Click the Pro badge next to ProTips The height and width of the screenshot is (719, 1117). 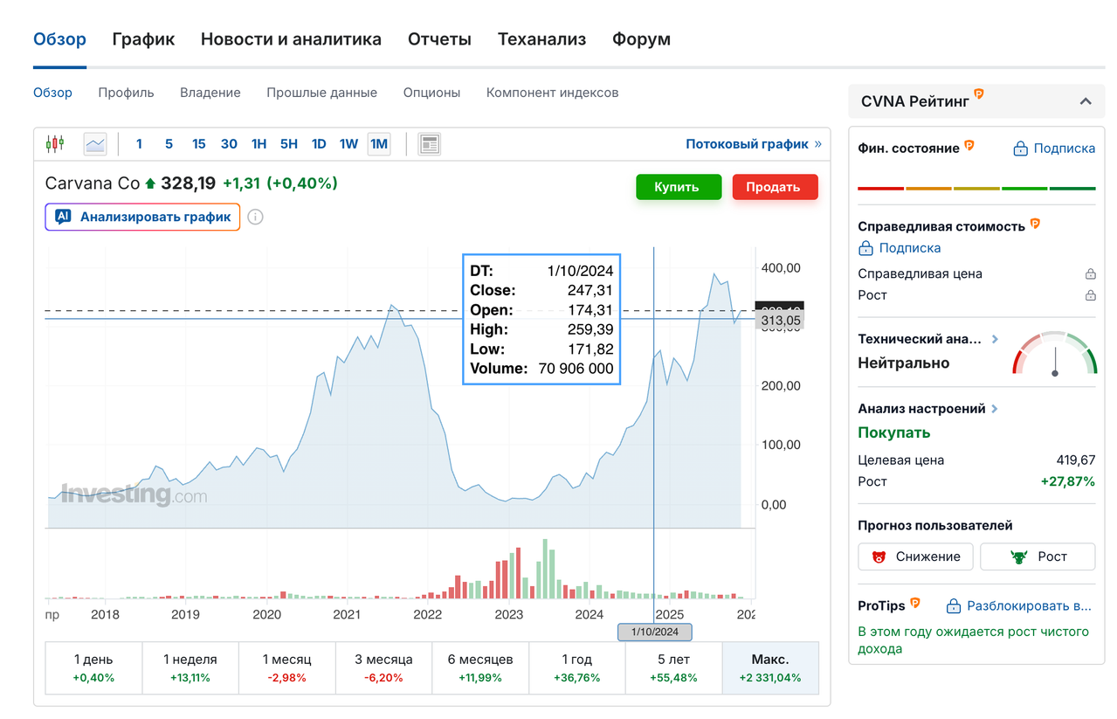[x=915, y=604]
